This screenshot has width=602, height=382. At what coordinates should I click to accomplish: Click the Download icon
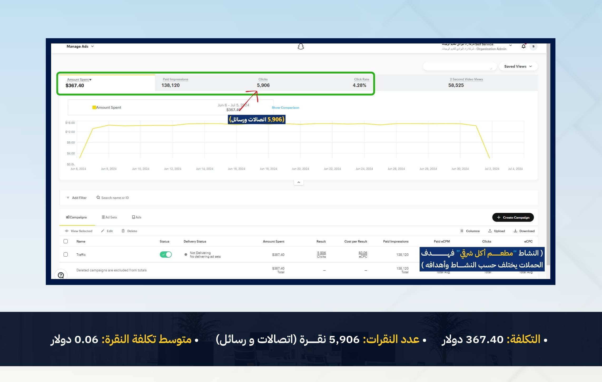(515, 231)
